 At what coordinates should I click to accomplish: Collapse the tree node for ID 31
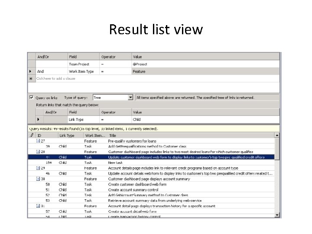click(x=38, y=206)
